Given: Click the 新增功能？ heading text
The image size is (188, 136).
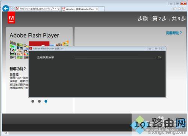Looking at the screenshot, I should point(18,69).
